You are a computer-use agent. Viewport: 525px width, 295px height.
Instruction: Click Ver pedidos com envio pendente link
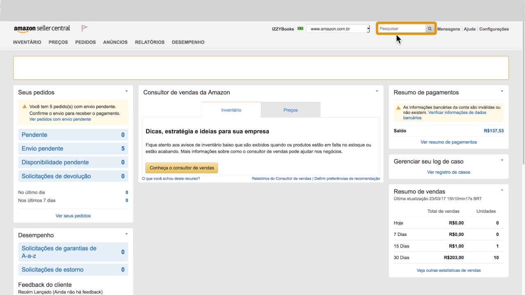click(60, 119)
